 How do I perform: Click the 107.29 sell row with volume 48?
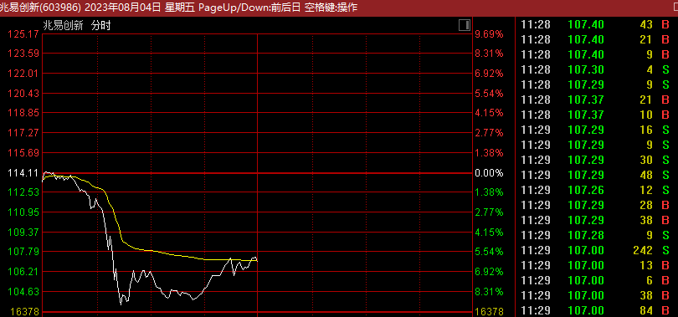595,175
